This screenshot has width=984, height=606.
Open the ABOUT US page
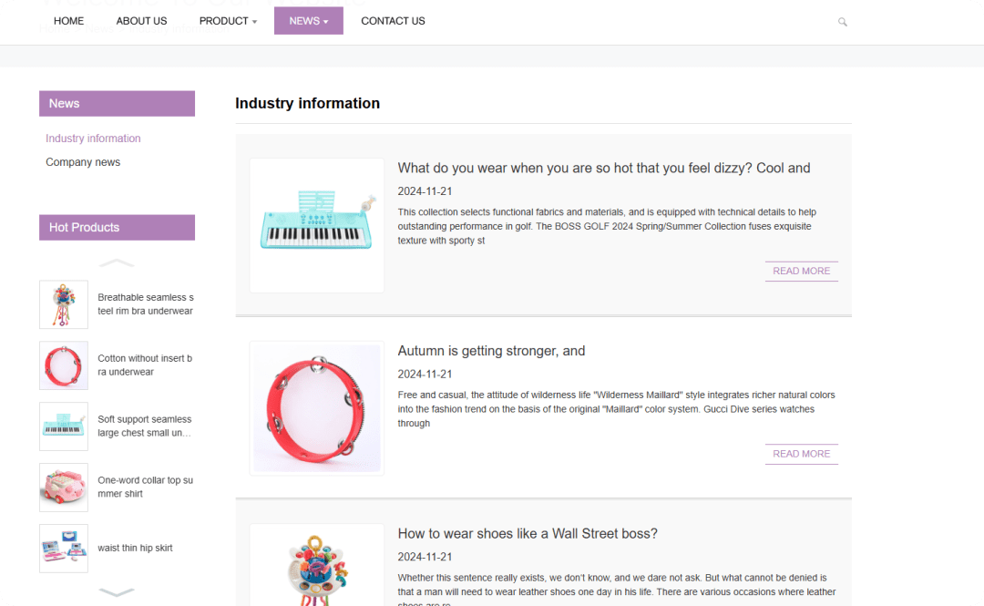[141, 21]
